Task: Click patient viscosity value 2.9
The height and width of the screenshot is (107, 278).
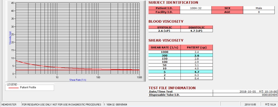Action: click(x=197, y=62)
